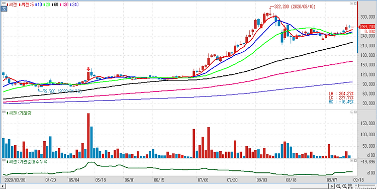The width and height of the screenshot is (377, 189).
Task: Click the 09/07 date axis label
Action: [332, 180]
